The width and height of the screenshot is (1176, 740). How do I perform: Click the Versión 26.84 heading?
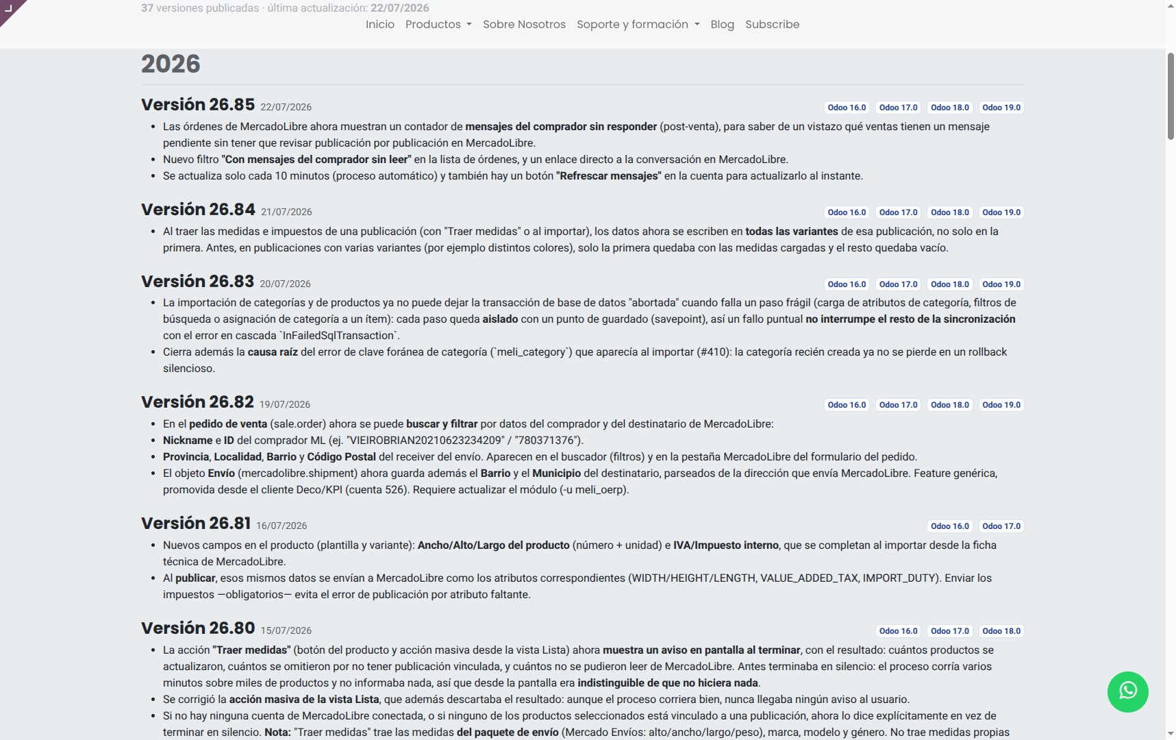(x=198, y=210)
